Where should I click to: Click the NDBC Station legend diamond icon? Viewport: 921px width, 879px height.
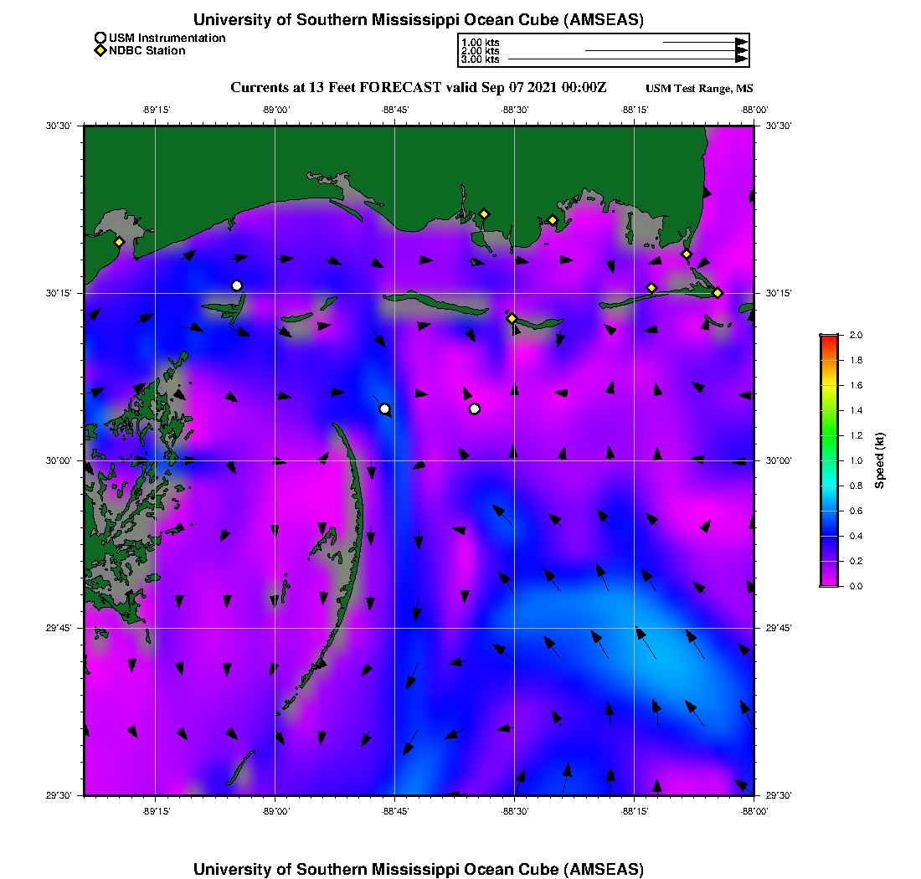coord(100,51)
